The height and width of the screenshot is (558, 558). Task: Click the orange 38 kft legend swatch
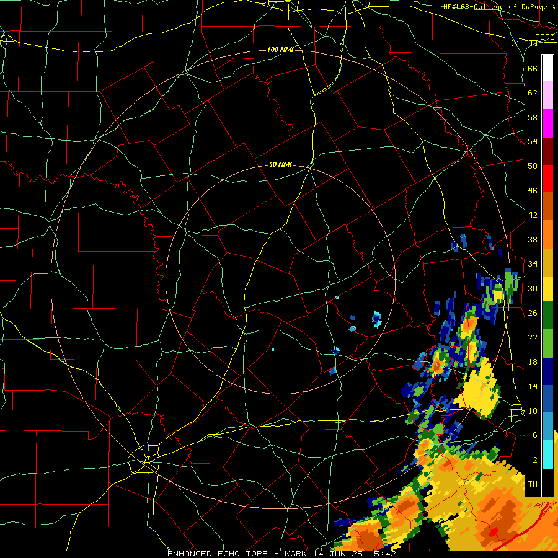(x=547, y=234)
